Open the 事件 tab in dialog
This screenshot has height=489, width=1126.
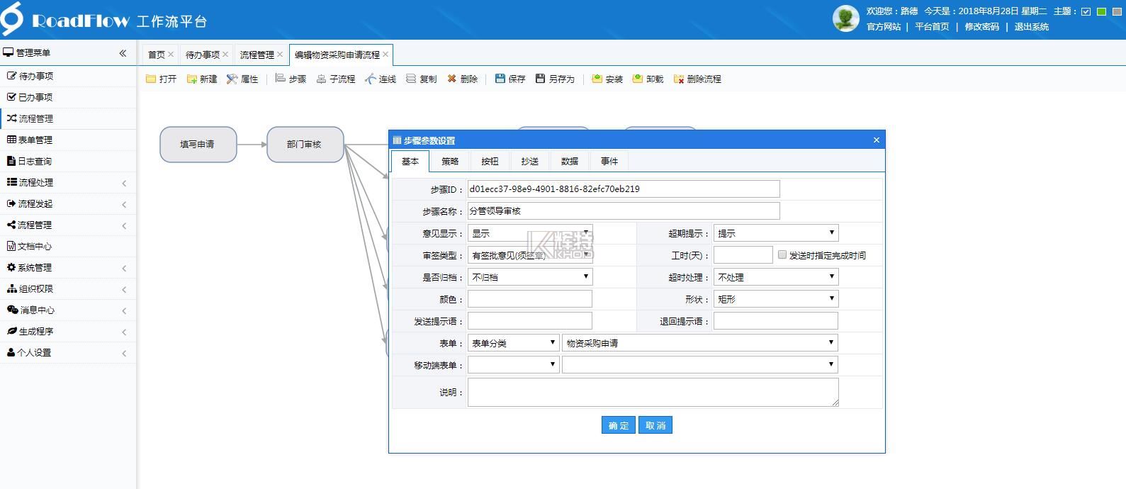(609, 162)
